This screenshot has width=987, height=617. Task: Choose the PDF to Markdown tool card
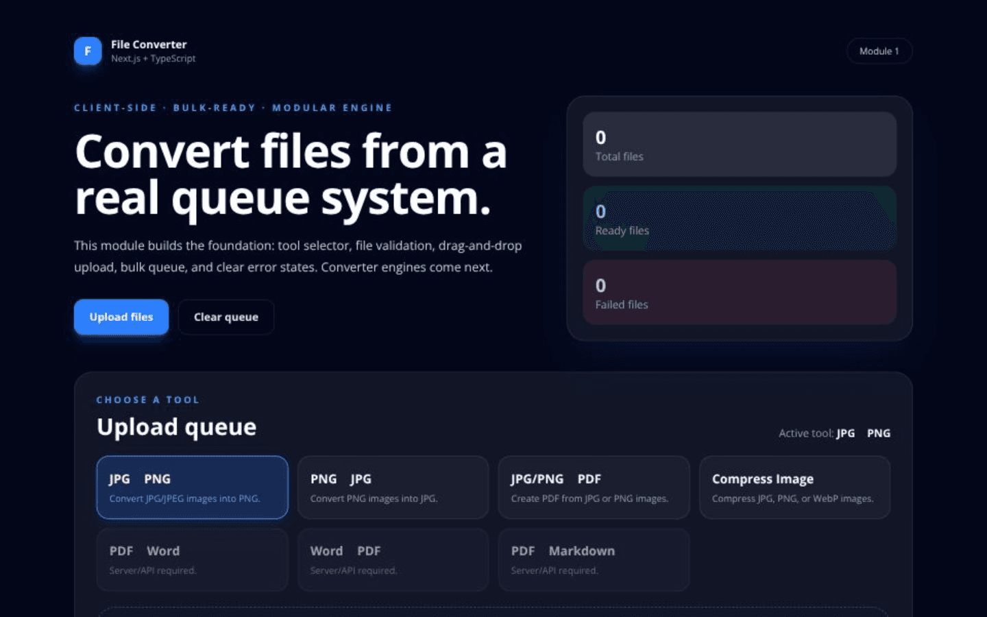pyautogui.click(x=594, y=559)
